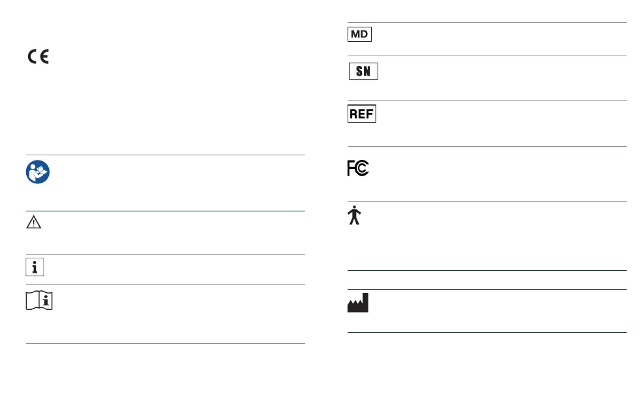This screenshot has height=396, width=643.
Task: Click the divider between FCC and person symbols
Action: pos(486,201)
